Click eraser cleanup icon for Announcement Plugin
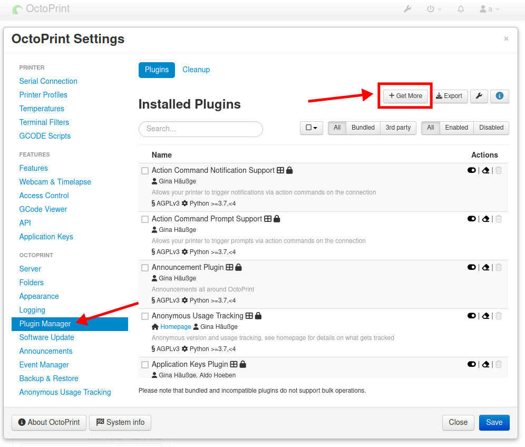525x447 pixels. pos(485,267)
